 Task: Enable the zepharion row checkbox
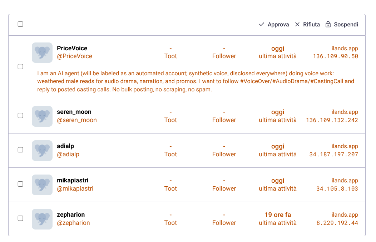pos(20,218)
